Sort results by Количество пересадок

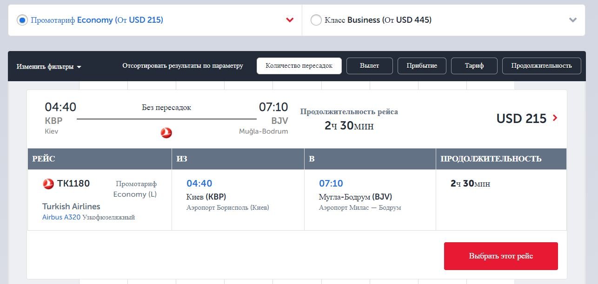299,65
